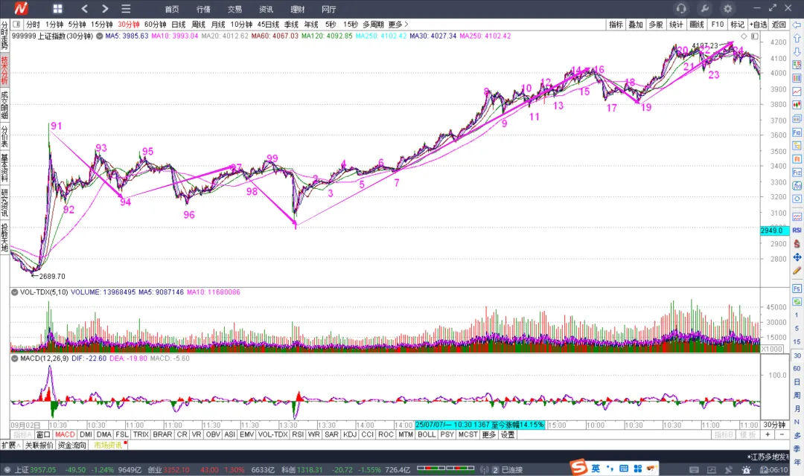The width and height of the screenshot is (804, 476).
Task: Open the 画线 drawing tools menu
Action: pyautogui.click(x=696, y=24)
